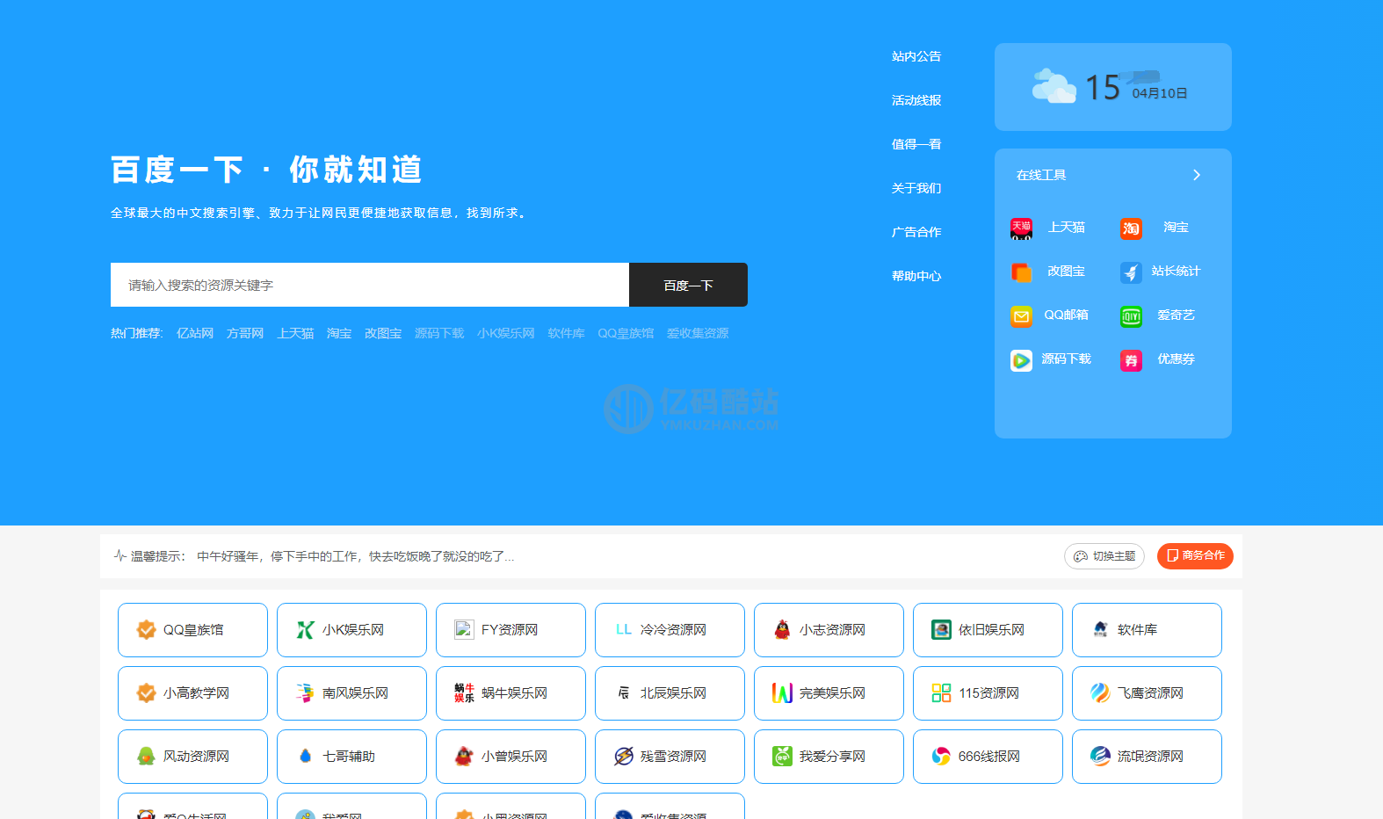Click the 百度一下 search button
Screen dimensions: 1383x819
pyautogui.click(x=688, y=285)
